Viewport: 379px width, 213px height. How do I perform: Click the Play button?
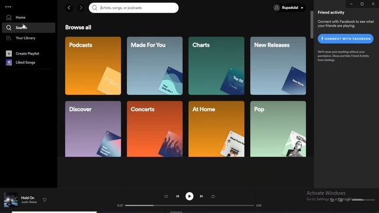[x=189, y=196]
